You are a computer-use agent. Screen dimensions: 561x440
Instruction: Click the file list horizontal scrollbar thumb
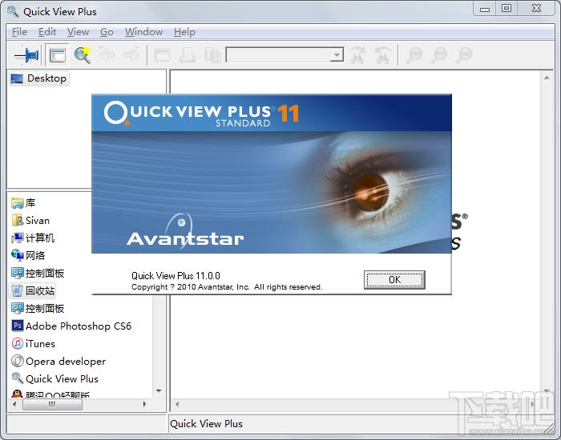(52, 404)
